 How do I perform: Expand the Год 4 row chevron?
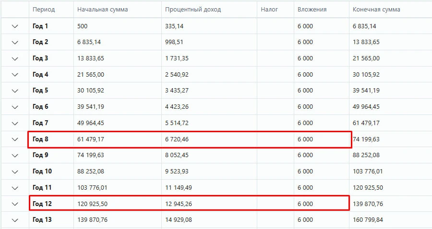coord(15,75)
